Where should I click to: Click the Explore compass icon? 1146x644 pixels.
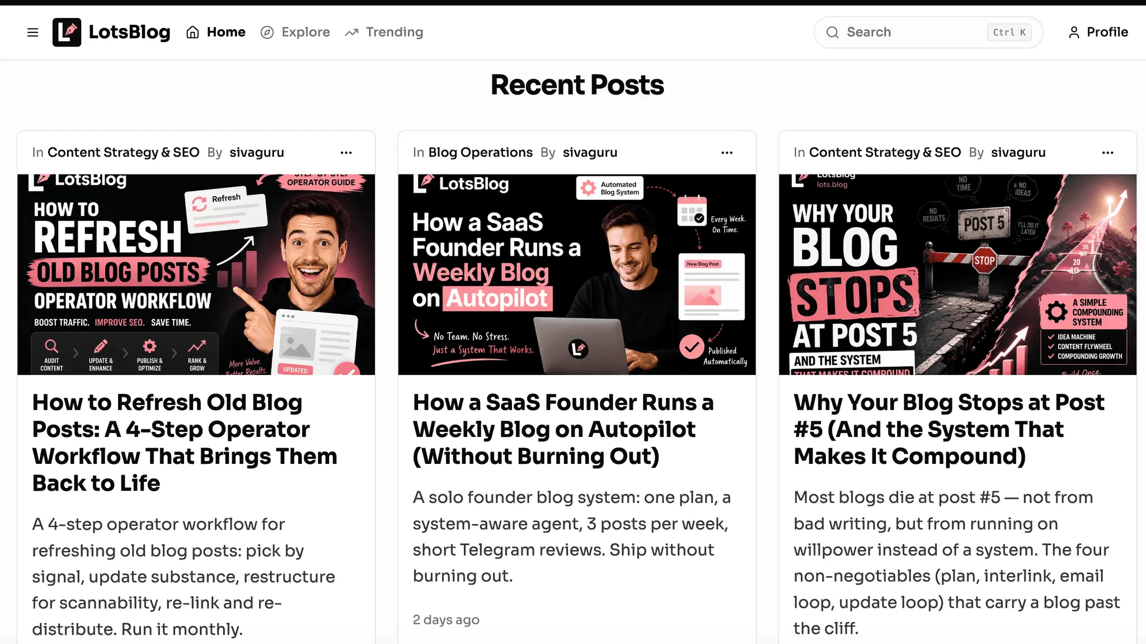click(x=267, y=32)
